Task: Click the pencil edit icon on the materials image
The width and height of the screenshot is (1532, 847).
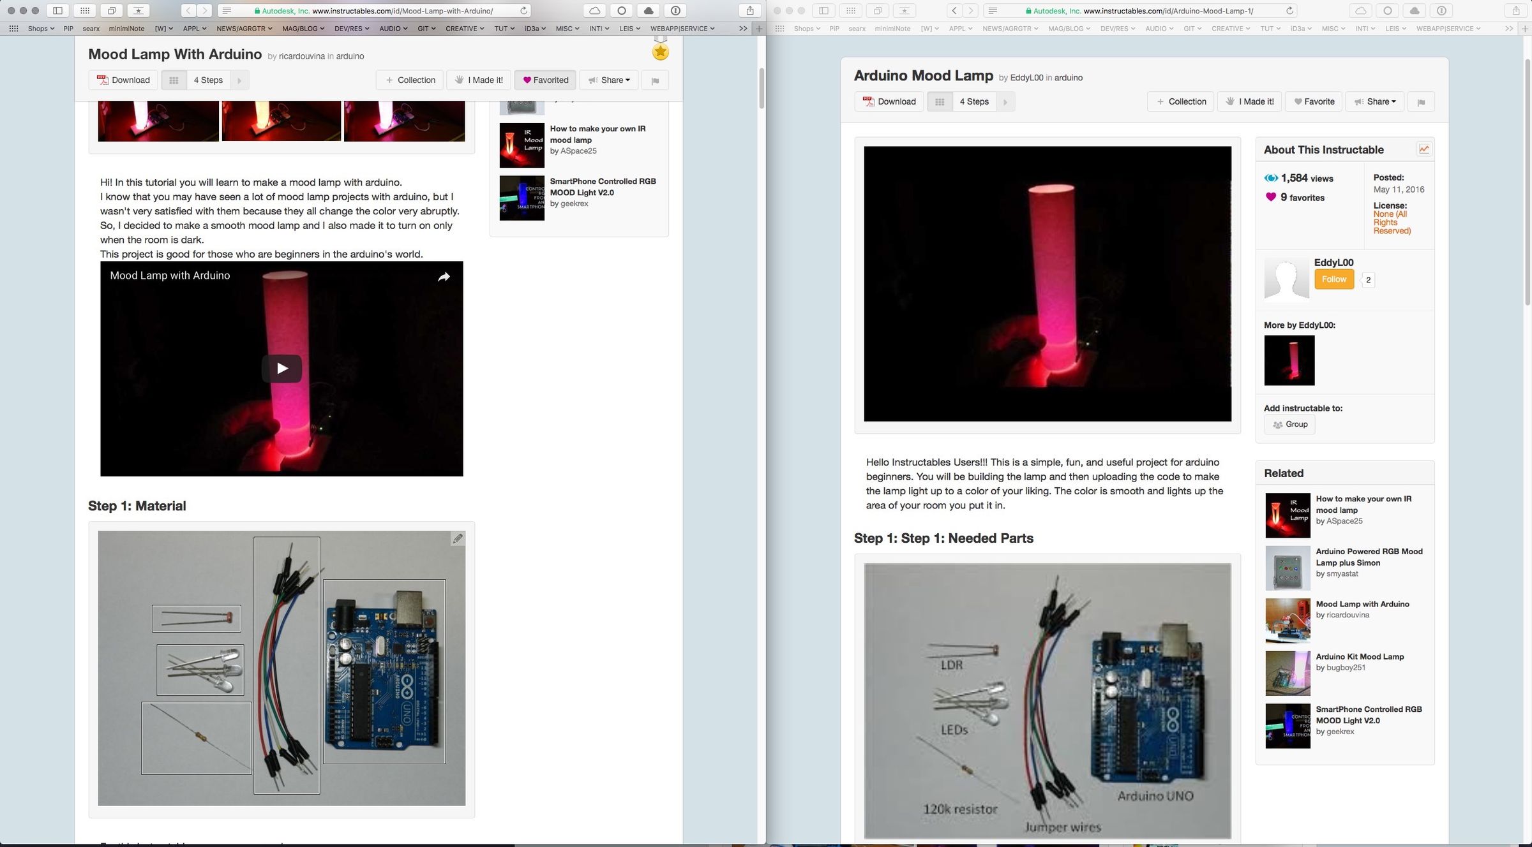Action: click(458, 539)
